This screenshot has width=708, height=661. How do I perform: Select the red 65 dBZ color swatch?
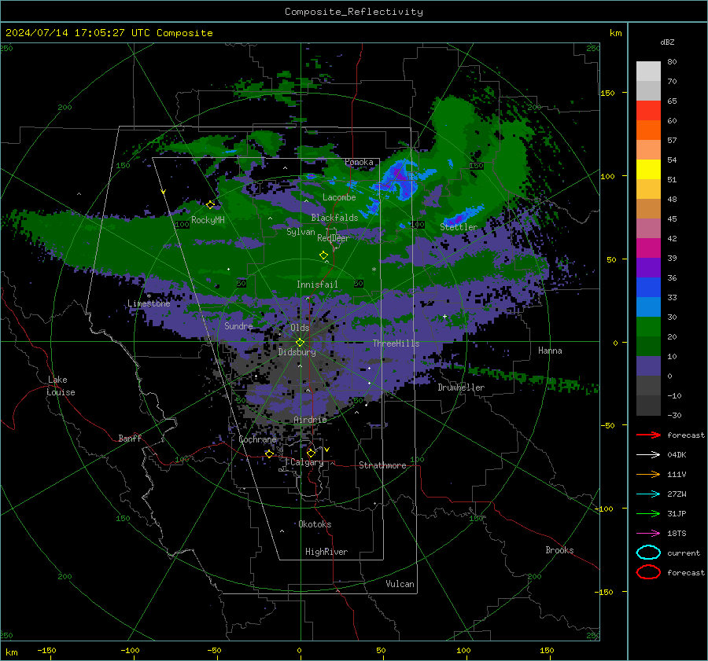(648, 111)
